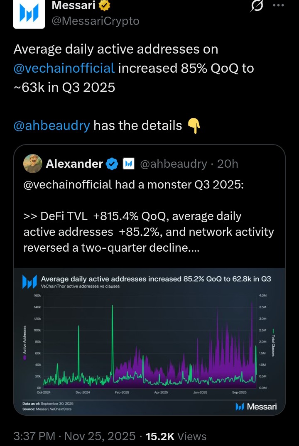
Task: Open @ahbeaudry's profile link
Action: [x=51, y=125]
